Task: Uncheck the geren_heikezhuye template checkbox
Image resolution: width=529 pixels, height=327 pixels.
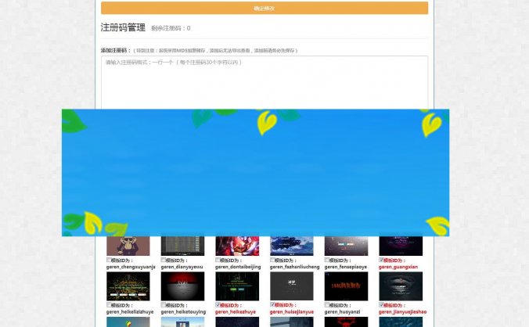Action: [218, 305]
